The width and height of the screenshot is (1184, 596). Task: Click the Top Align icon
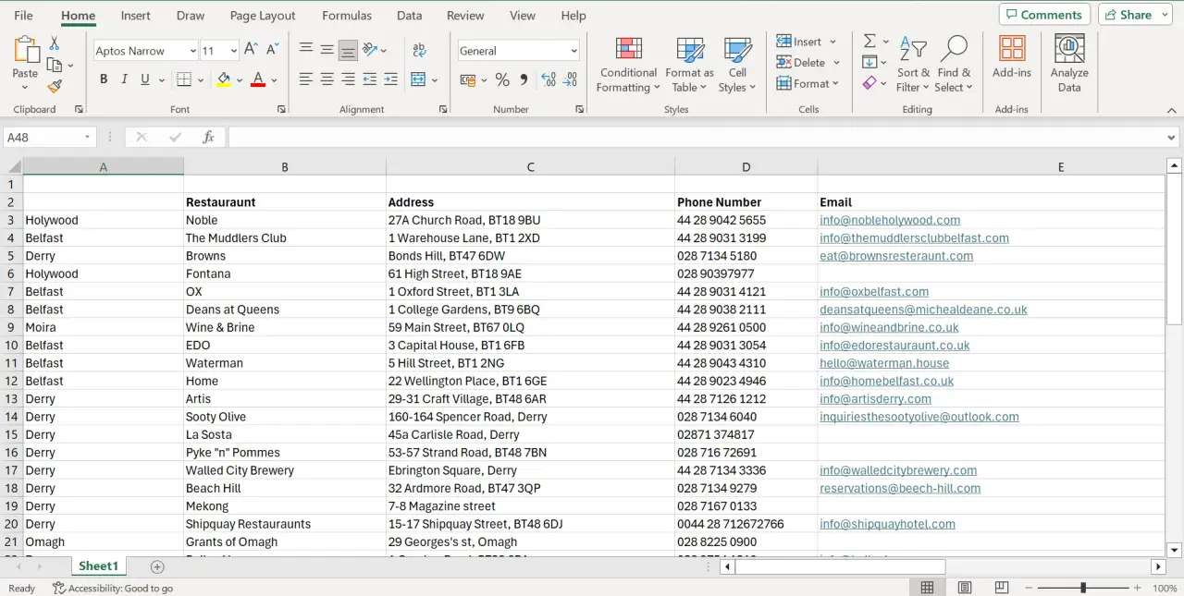coord(306,50)
